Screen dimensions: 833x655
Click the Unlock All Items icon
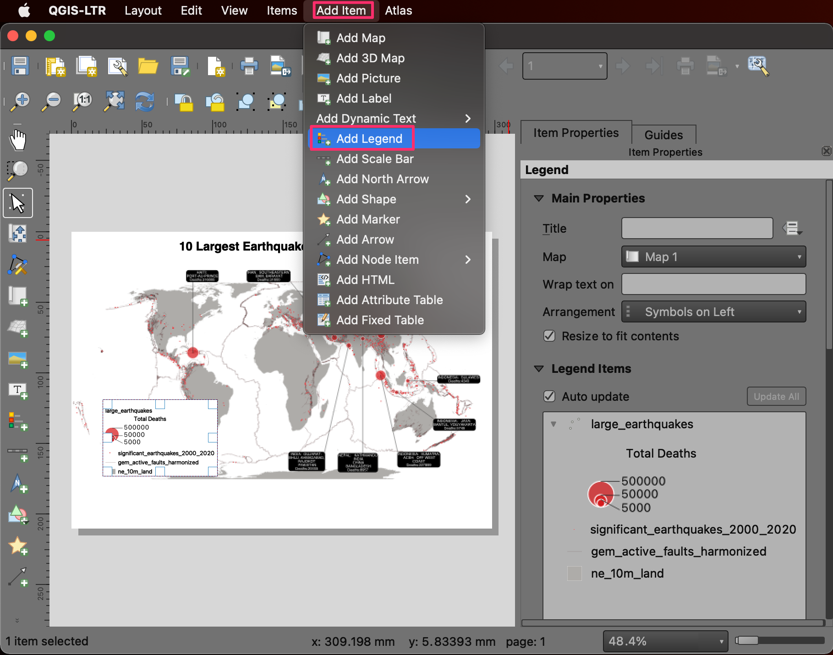(215, 102)
